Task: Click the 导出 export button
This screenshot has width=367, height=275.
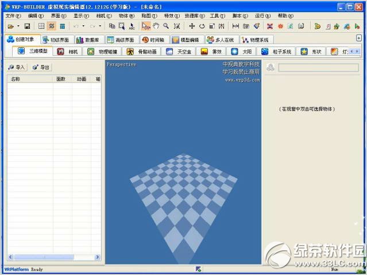Action: click(x=41, y=67)
